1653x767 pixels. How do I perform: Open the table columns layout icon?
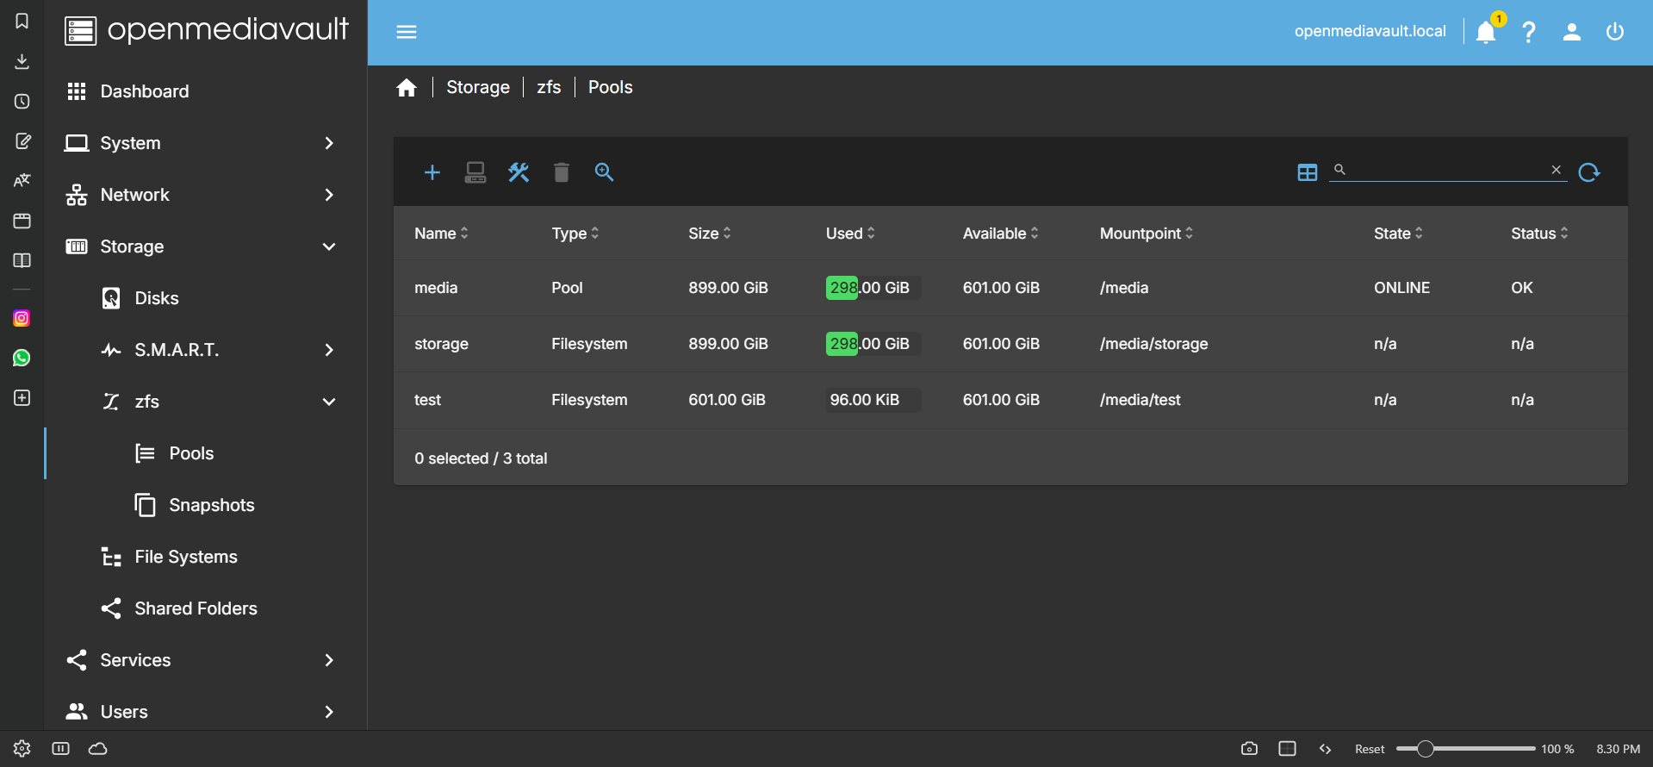coord(1307,172)
